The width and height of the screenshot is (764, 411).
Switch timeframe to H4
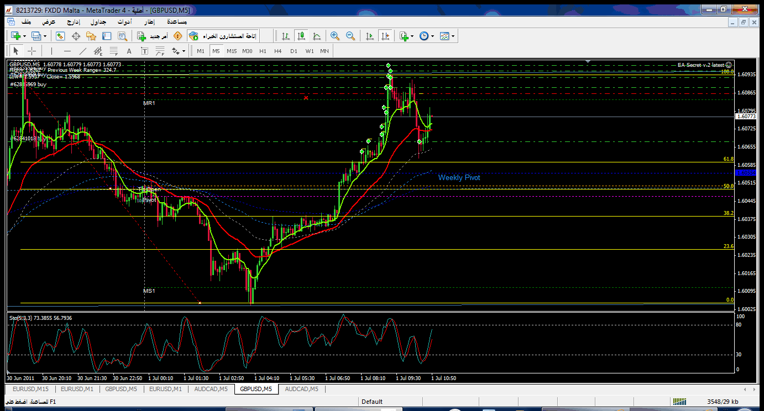click(x=278, y=51)
